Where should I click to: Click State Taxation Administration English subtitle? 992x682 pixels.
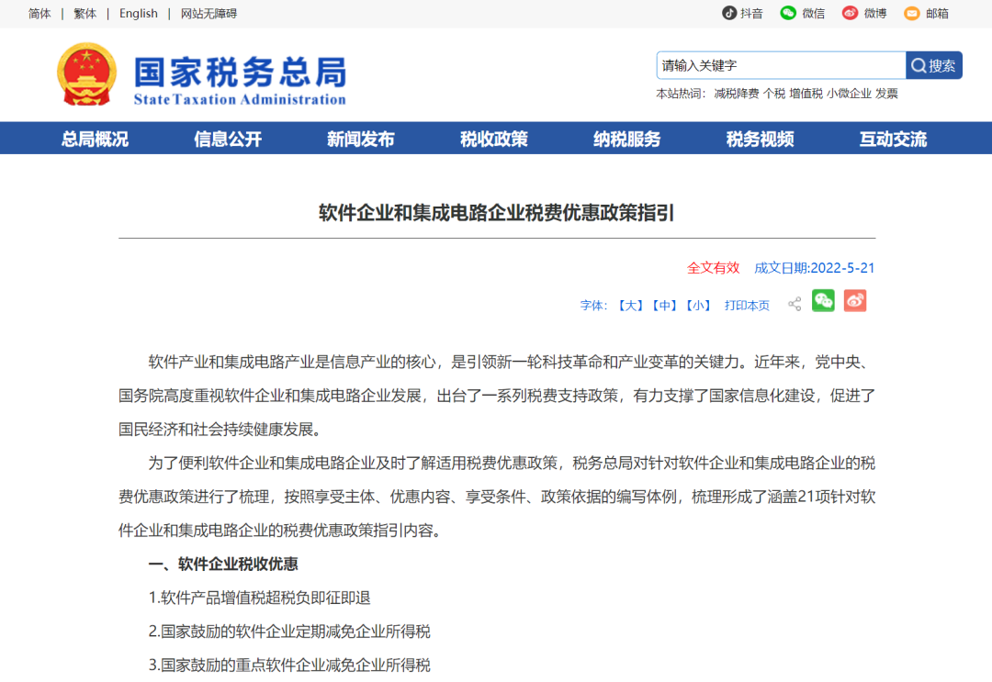tap(240, 99)
